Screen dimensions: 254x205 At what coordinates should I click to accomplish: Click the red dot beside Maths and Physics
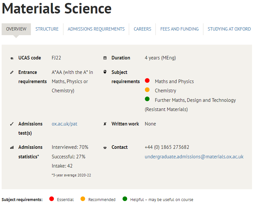[147, 81]
